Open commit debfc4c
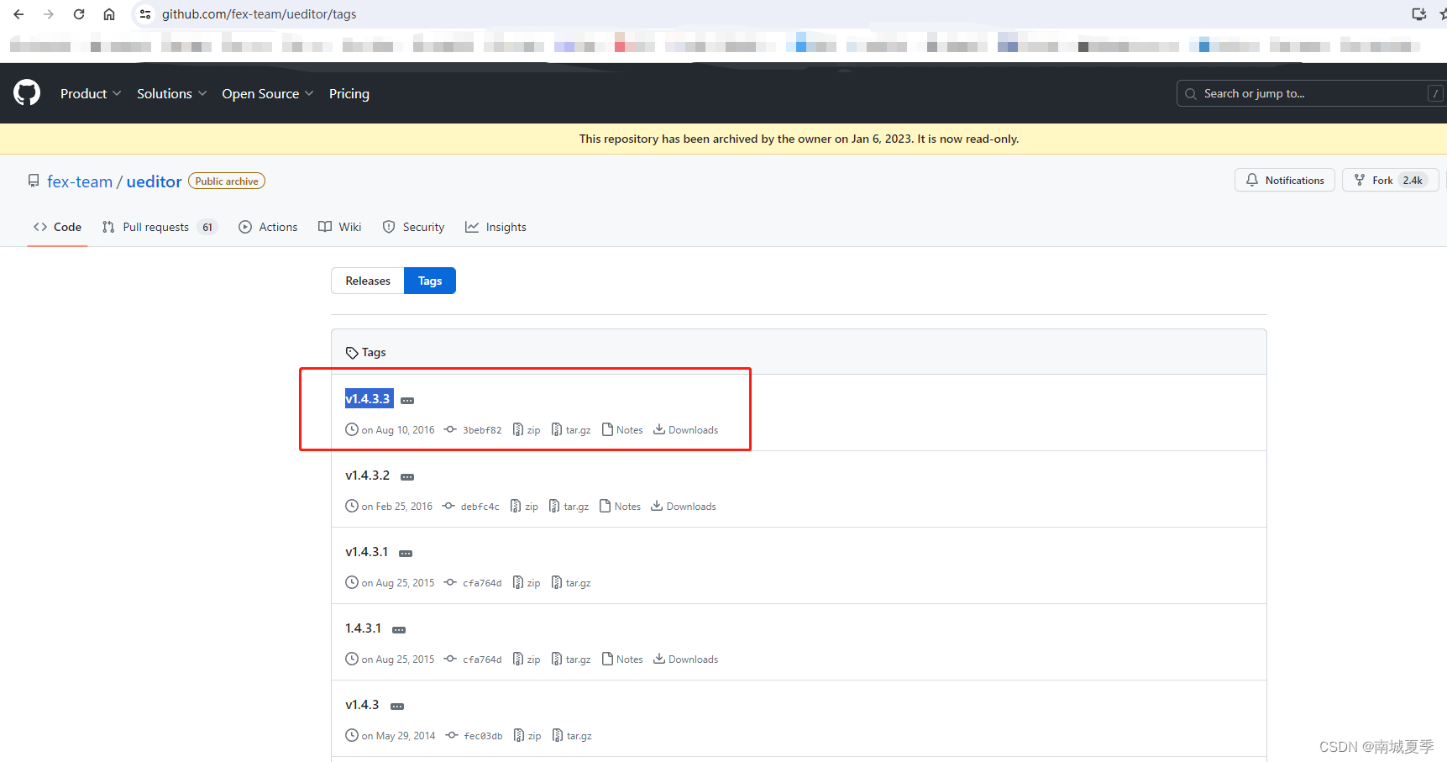 point(471,507)
